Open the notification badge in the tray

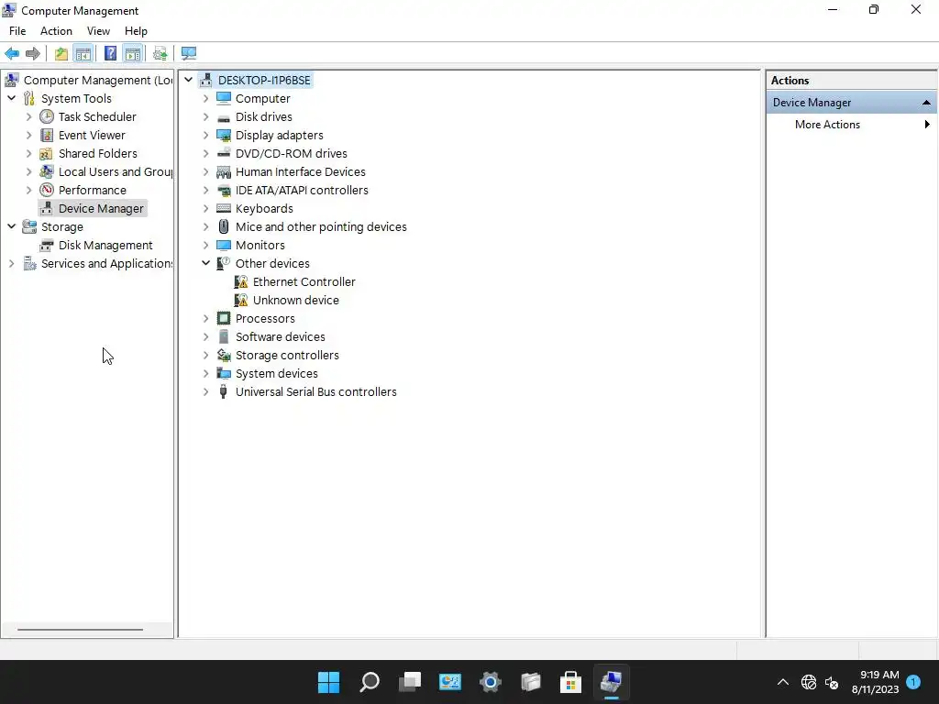click(914, 682)
